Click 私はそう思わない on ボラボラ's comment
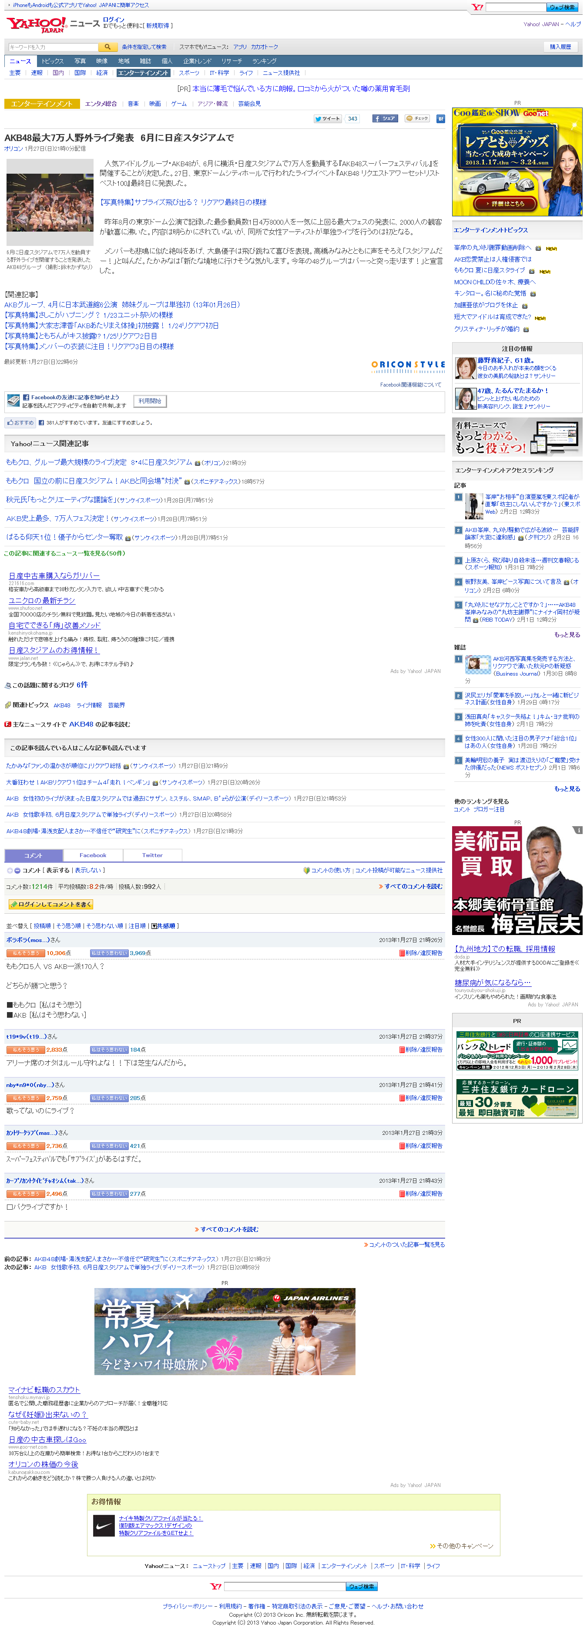The width and height of the screenshot is (587, 1635). tap(109, 953)
